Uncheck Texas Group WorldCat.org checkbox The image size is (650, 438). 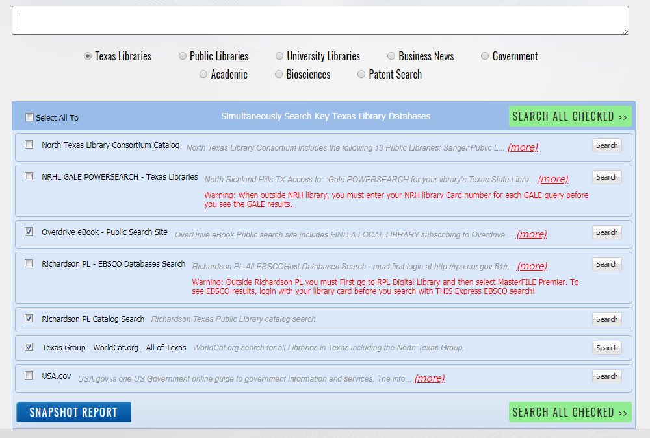click(29, 347)
